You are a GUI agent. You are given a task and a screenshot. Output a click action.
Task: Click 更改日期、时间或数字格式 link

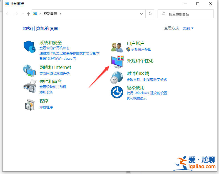pyautogui.click(x=147, y=80)
